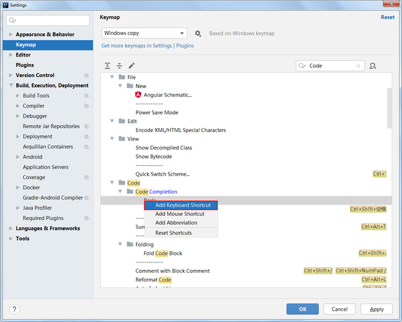The image size is (402, 322).
Task: Select Keymap in the settings sidebar
Action: (x=48, y=45)
